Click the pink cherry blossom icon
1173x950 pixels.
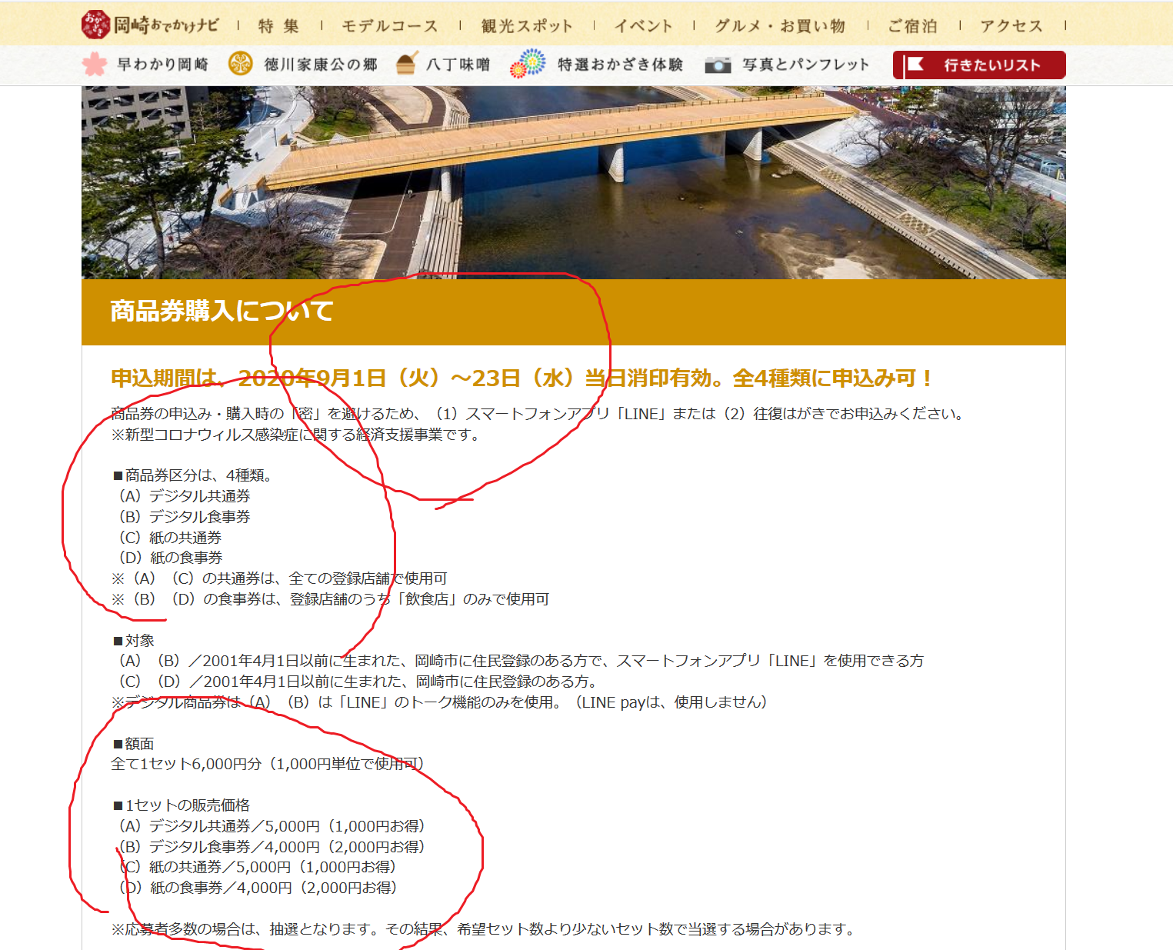95,65
